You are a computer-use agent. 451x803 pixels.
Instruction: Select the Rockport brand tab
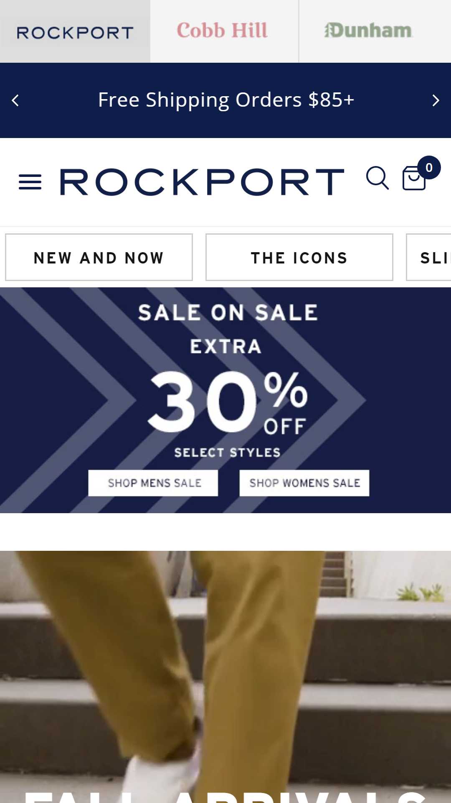[75, 31]
